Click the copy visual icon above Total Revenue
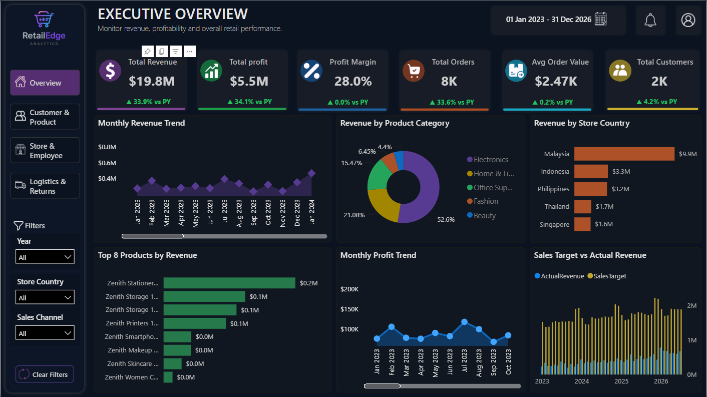The width and height of the screenshot is (707, 397). tap(161, 52)
